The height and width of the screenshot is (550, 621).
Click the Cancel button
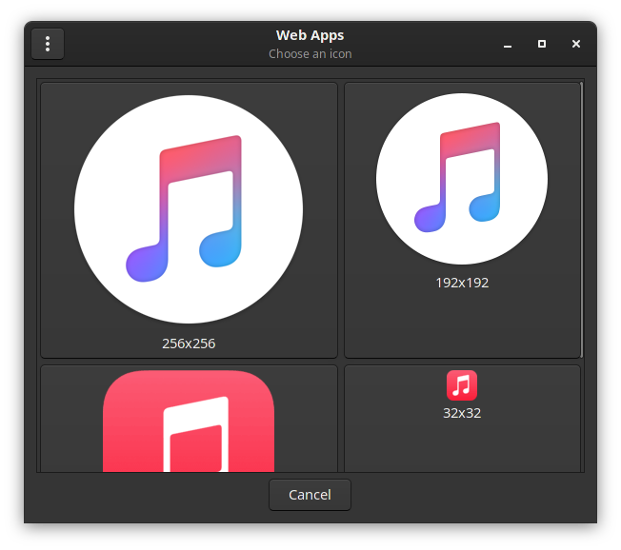(x=310, y=495)
